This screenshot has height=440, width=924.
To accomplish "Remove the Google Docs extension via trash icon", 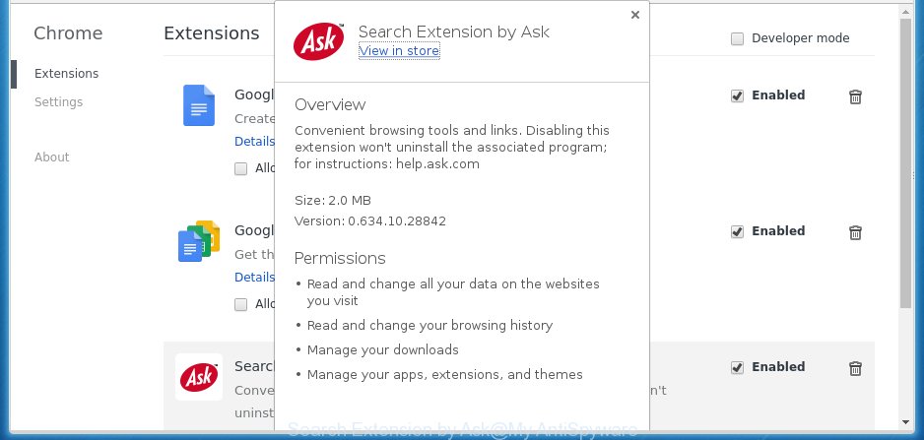I will [855, 96].
